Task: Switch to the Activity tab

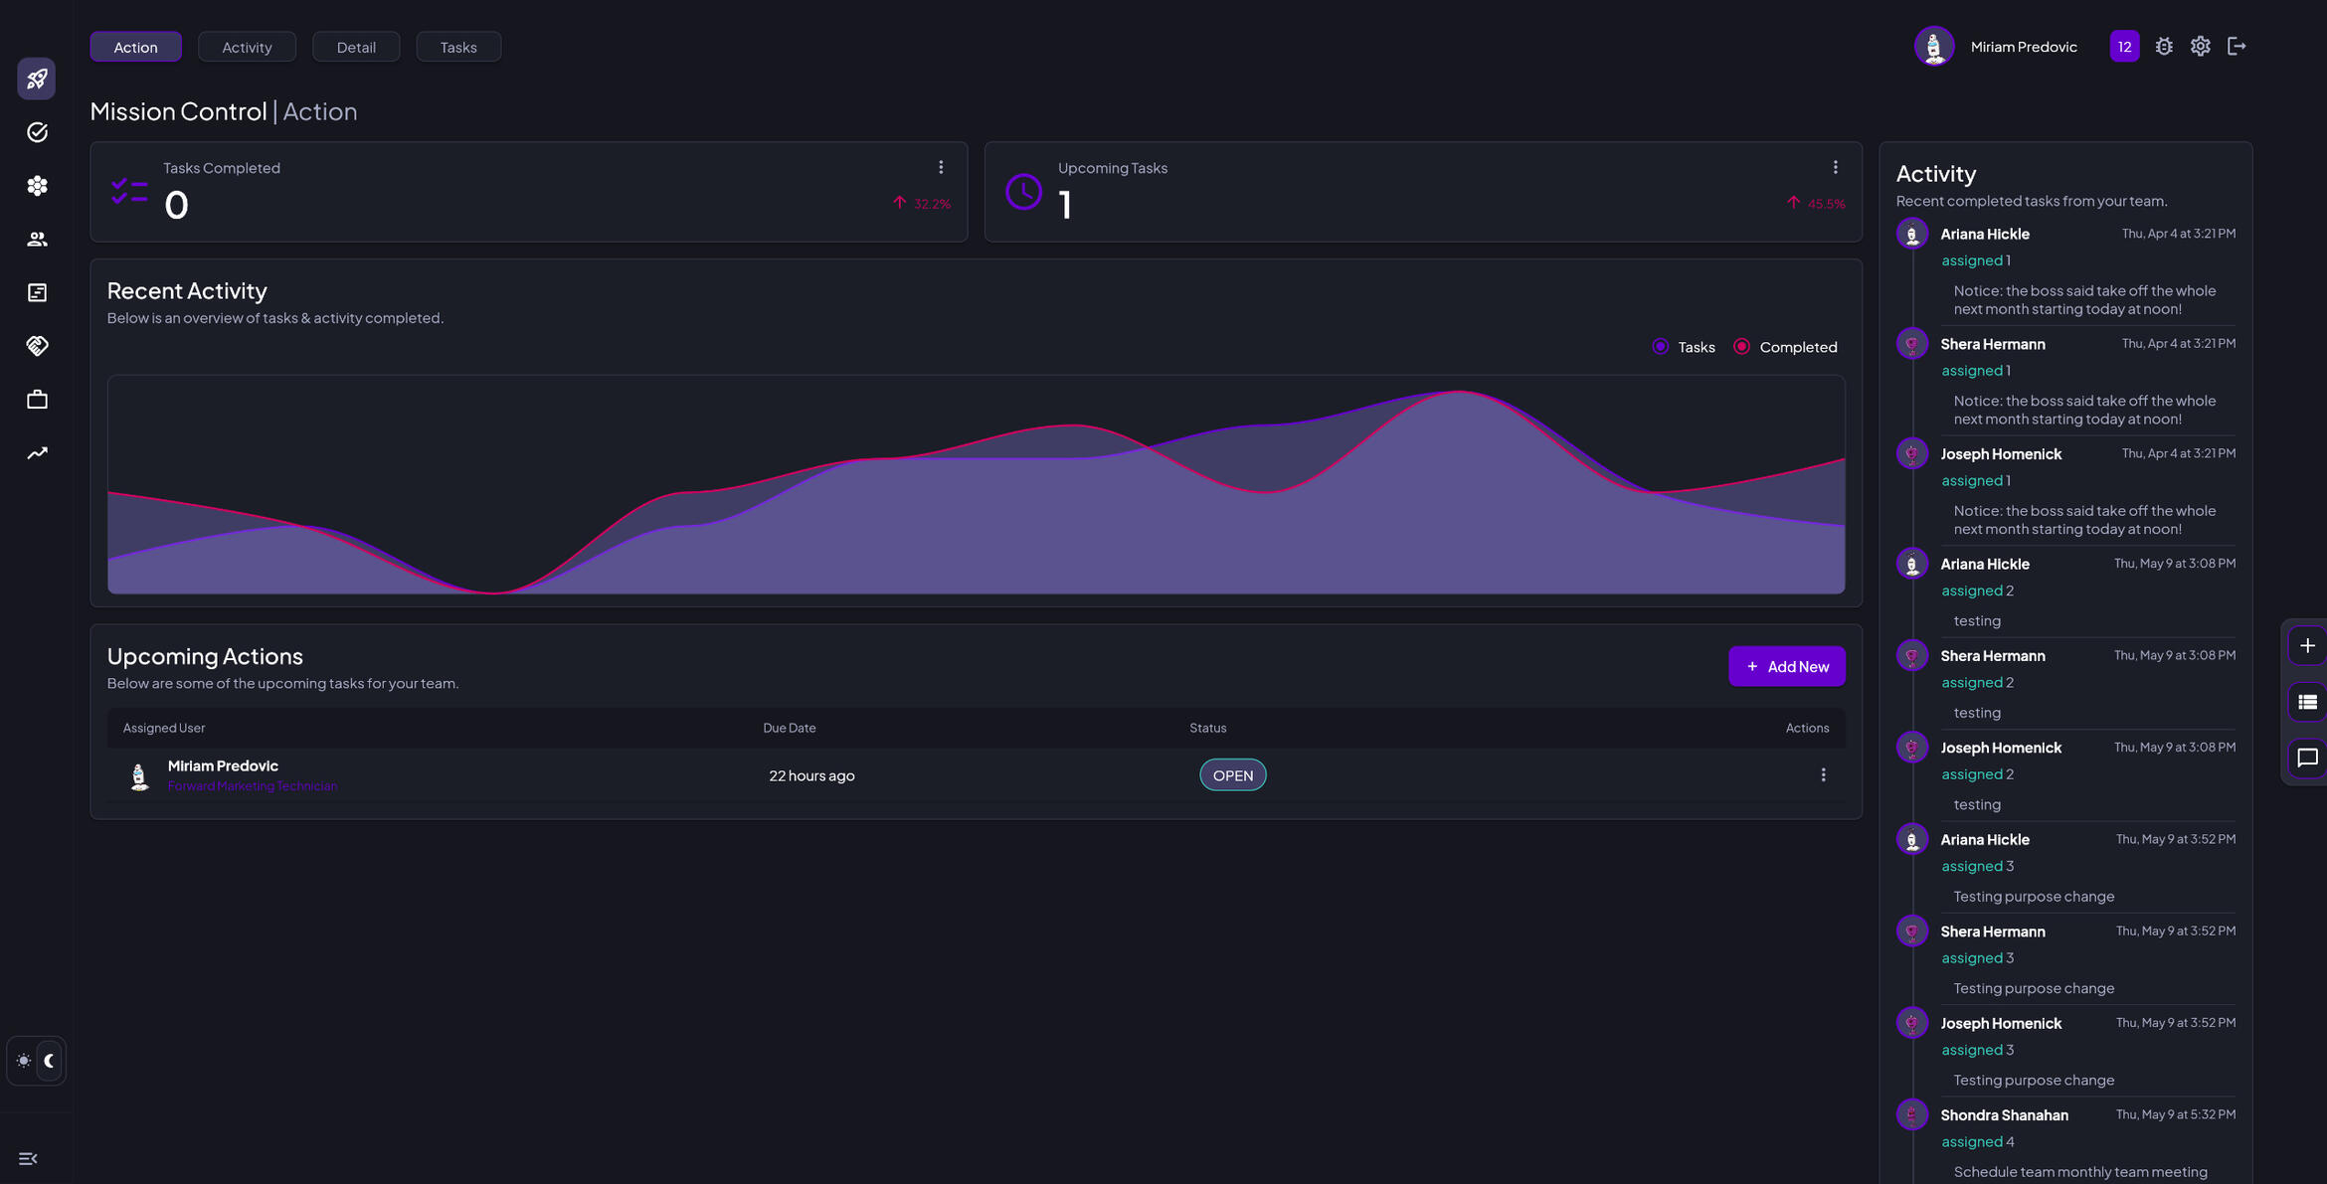Action: (247, 47)
